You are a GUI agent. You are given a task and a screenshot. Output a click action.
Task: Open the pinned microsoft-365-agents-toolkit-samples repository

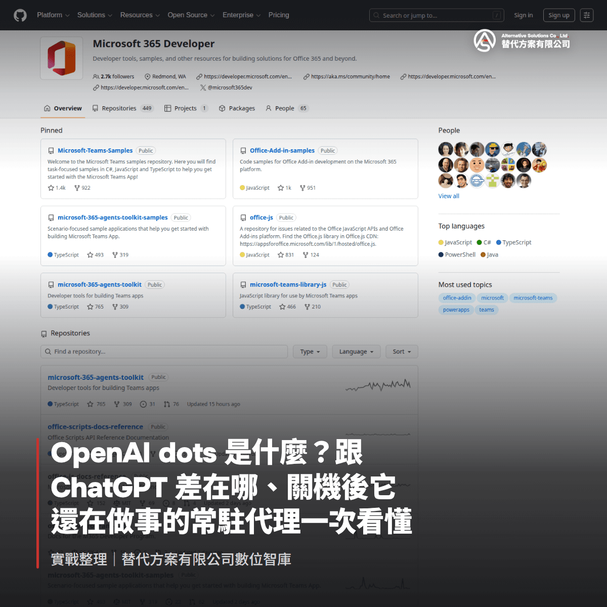click(112, 218)
